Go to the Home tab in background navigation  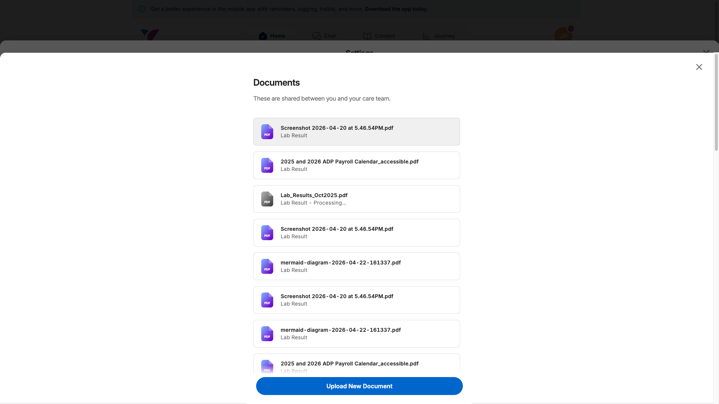(272, 36)
